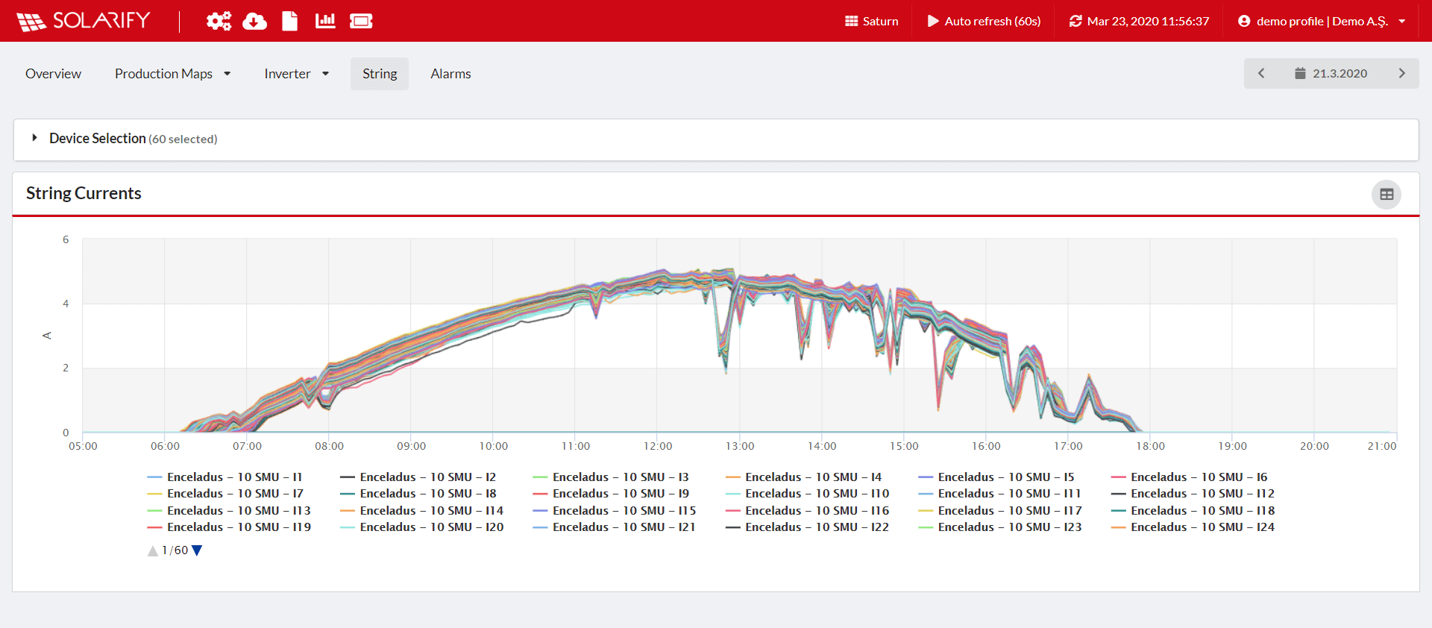Hide series Enceladus 10 SMU I12
The width and height of the screenshot is (1432, 628).
tap(1193, 494)
